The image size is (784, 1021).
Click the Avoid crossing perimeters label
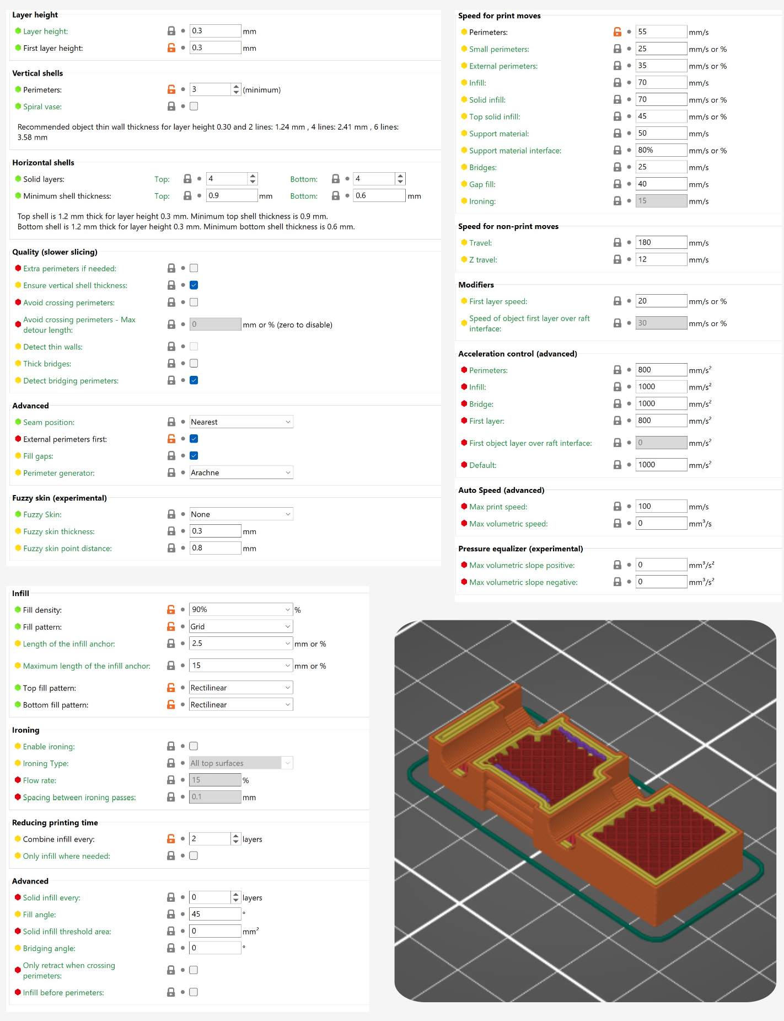(69, 303)
